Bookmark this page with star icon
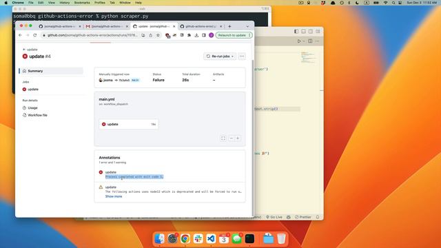The height and width of the screenshot is (248, 441). pyautogui.click(x=158, y=35)
